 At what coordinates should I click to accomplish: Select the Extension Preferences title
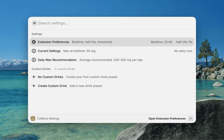[x=54, y=42]
